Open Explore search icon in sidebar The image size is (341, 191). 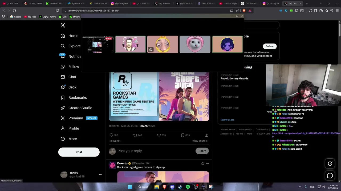(63, 46)
